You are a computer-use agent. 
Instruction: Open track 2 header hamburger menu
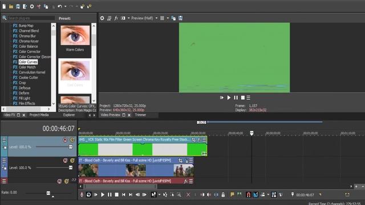[x=4, y=161]
